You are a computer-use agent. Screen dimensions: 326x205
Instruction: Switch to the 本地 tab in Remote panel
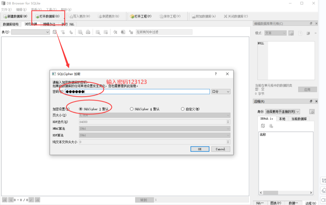coord(282,119)
